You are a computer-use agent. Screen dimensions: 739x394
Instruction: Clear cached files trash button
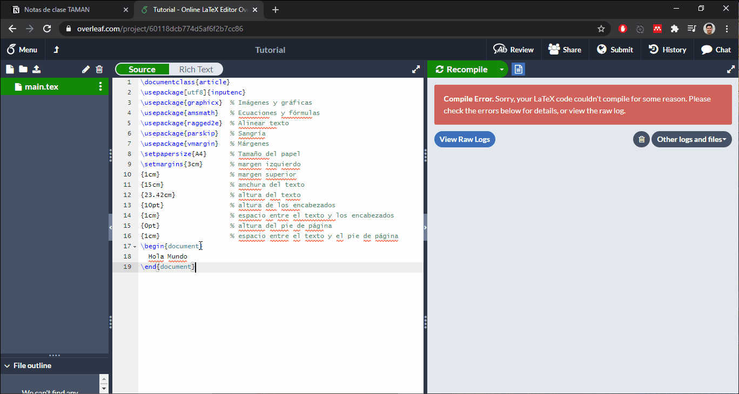click(641, 139)
